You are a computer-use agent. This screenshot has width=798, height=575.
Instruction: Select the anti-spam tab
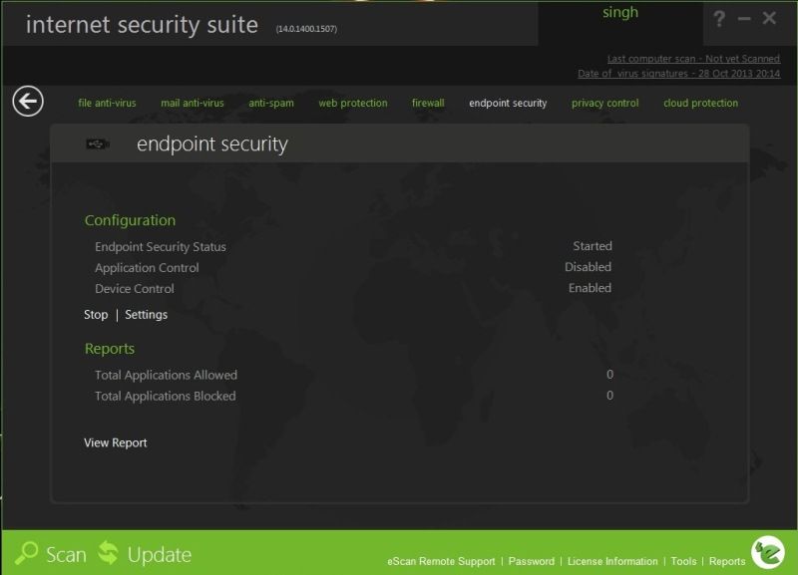point(271,103)
